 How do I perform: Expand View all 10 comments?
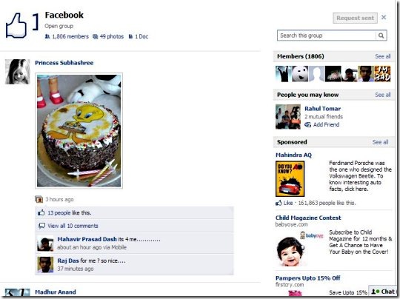pos(73,226)
